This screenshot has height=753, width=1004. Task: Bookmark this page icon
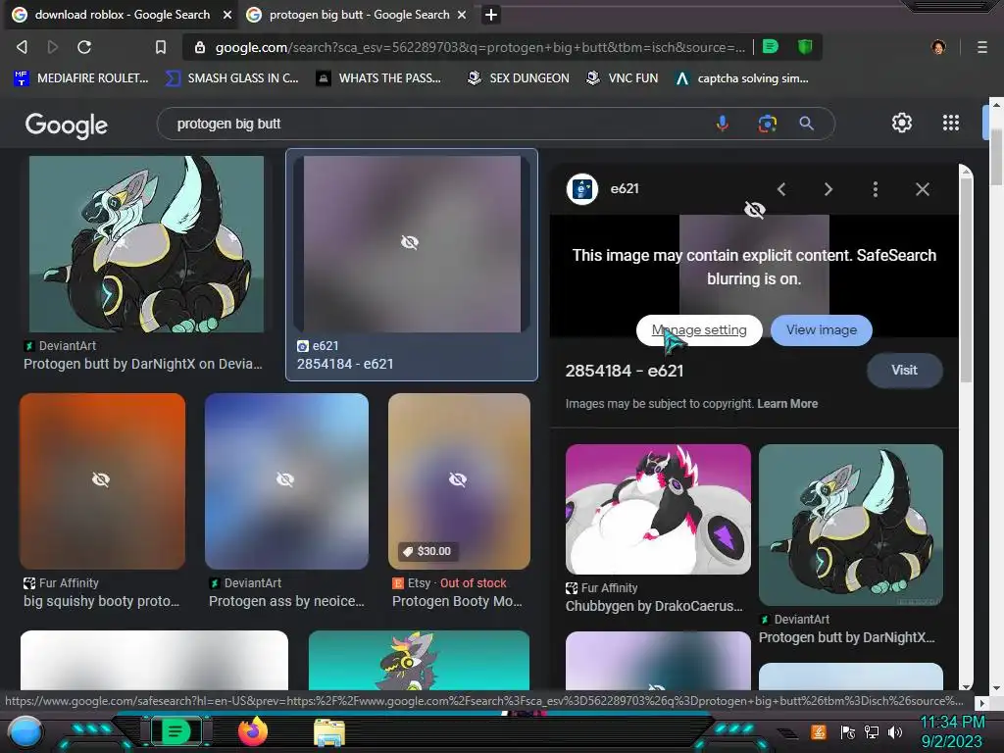[161, 47]
